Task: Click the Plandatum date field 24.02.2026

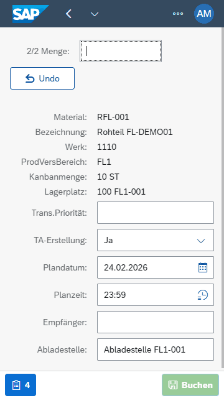Action: click(156, 267)
